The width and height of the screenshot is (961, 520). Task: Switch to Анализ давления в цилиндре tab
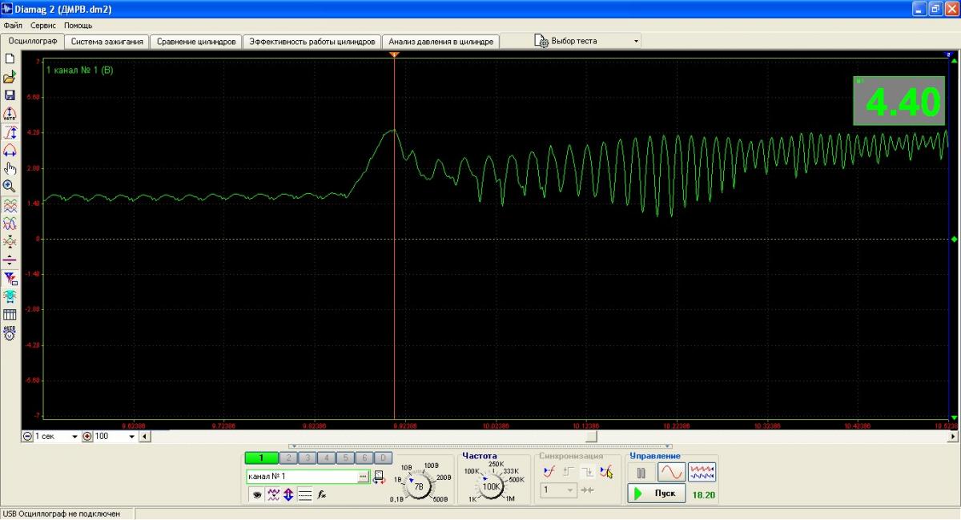click(x=441, y=42)
